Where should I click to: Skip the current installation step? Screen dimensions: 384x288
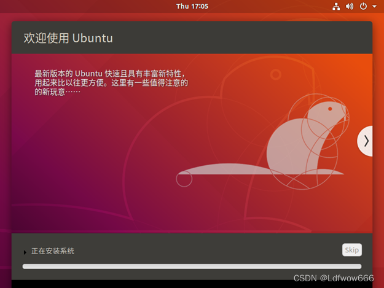[x=352, y=250]
